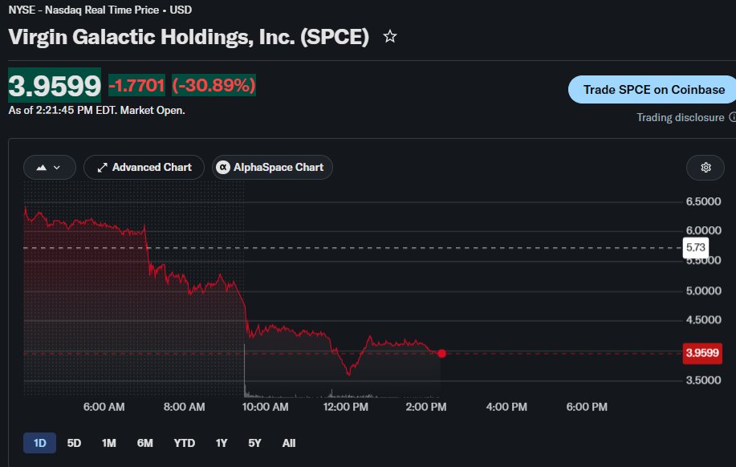
Task: Click the AlphaSpace logo icon
Action: click(x=222, y=168)
